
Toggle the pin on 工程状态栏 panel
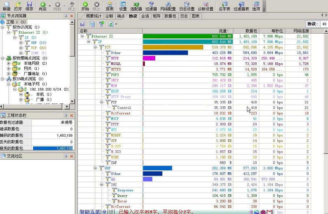(x=66, y=115)
